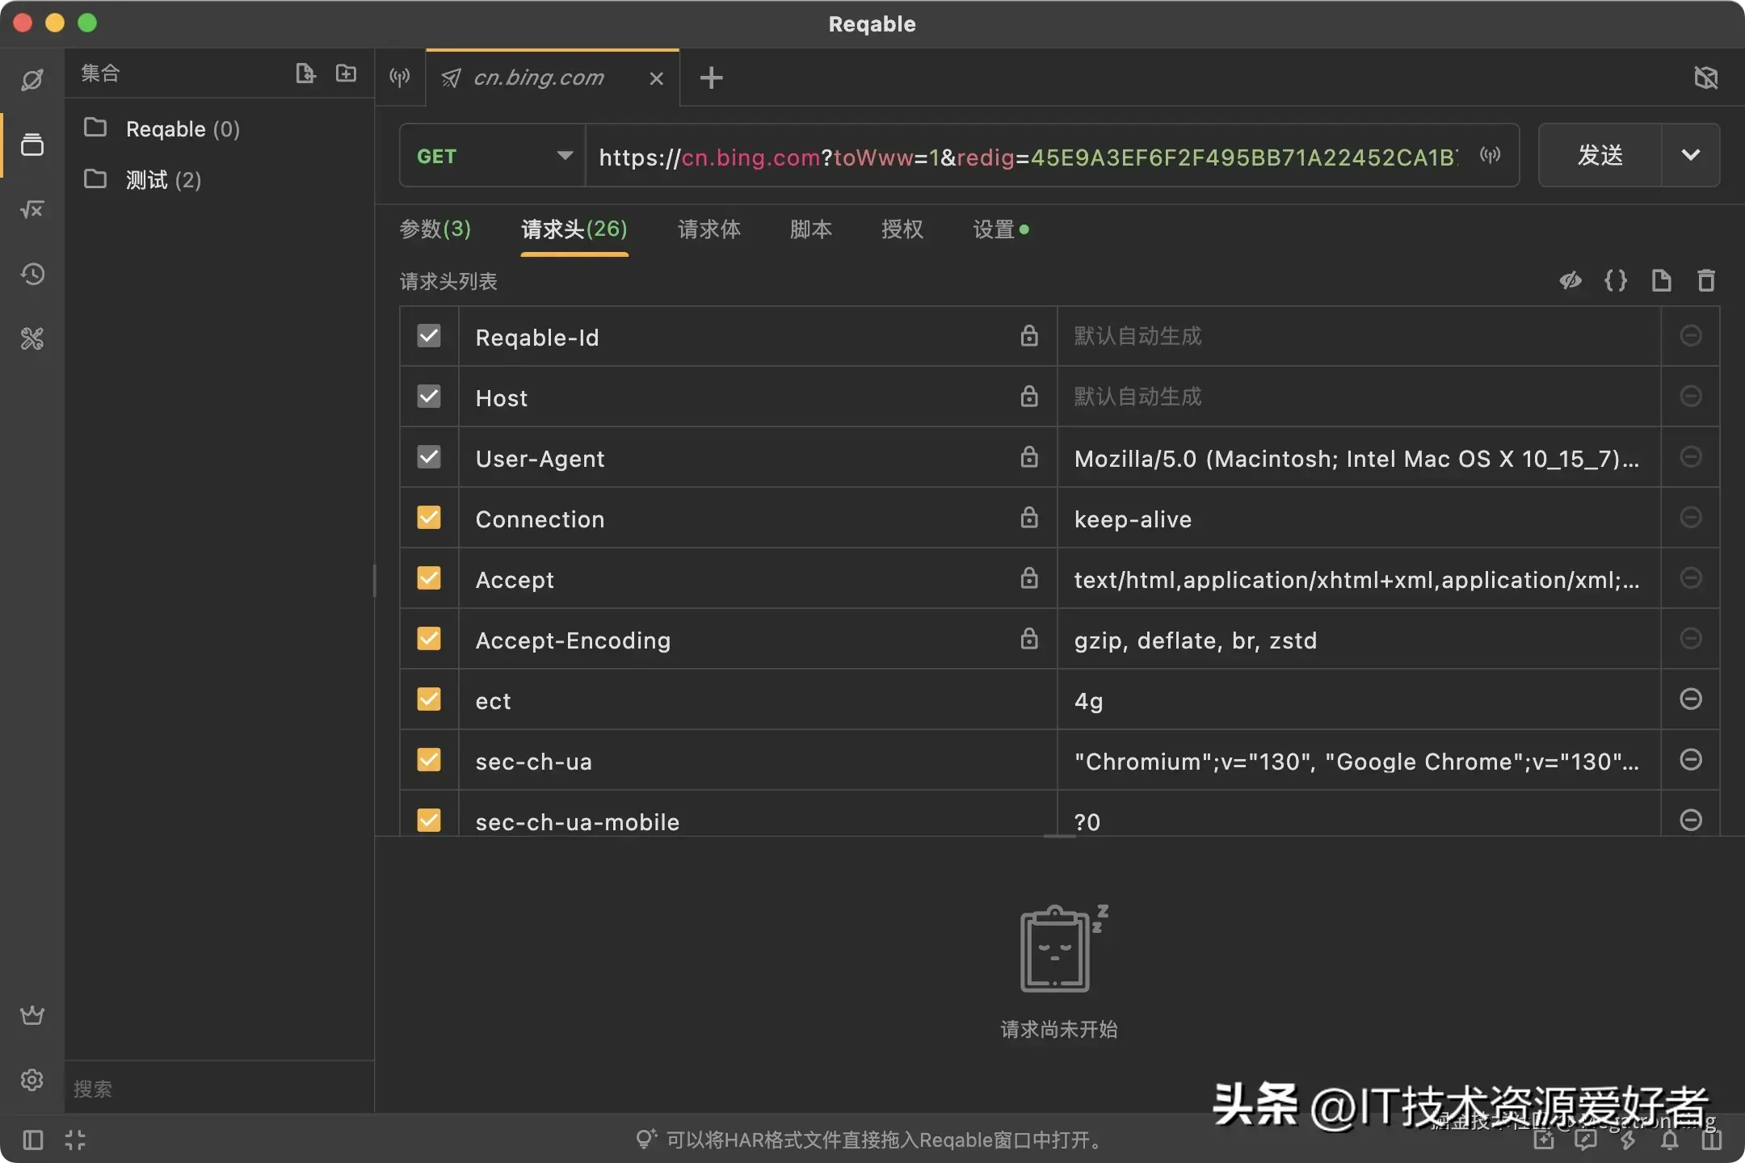Switch to the 参数(3) tab
Screen dimensions: 1745x1163
(435, 229)
